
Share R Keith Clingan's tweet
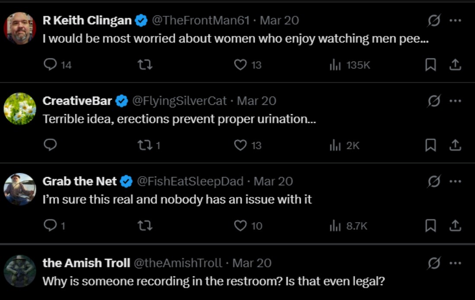coord(455,65)
